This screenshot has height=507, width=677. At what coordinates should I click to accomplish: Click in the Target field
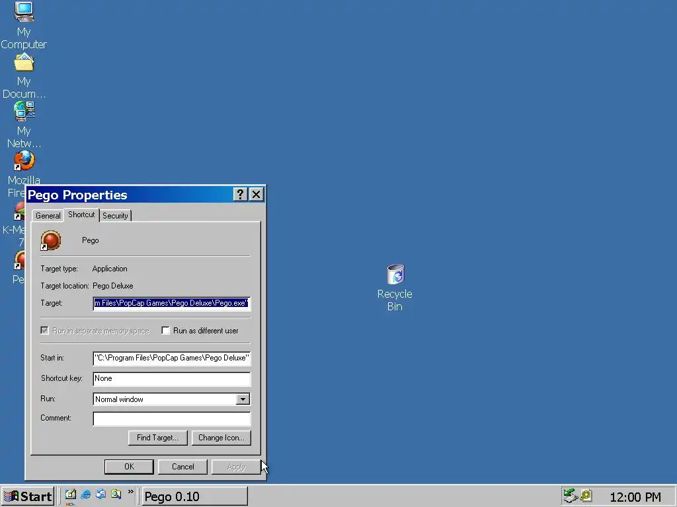pos(171,303)
